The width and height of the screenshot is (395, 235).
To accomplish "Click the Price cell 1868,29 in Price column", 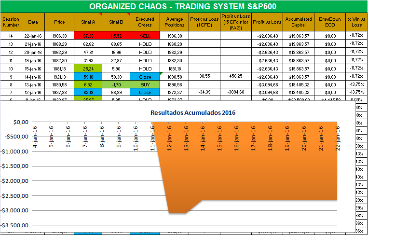I will (59, 44).
